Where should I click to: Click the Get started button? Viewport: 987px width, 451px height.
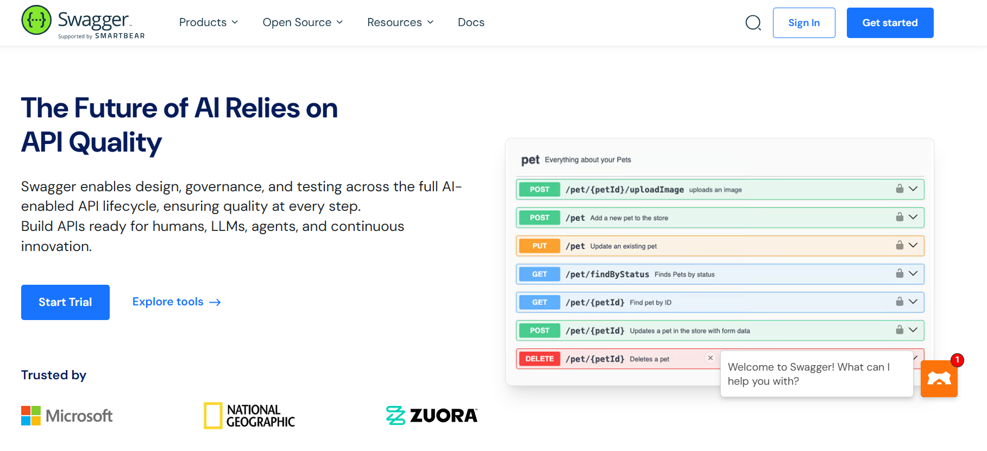coord(890,23)
